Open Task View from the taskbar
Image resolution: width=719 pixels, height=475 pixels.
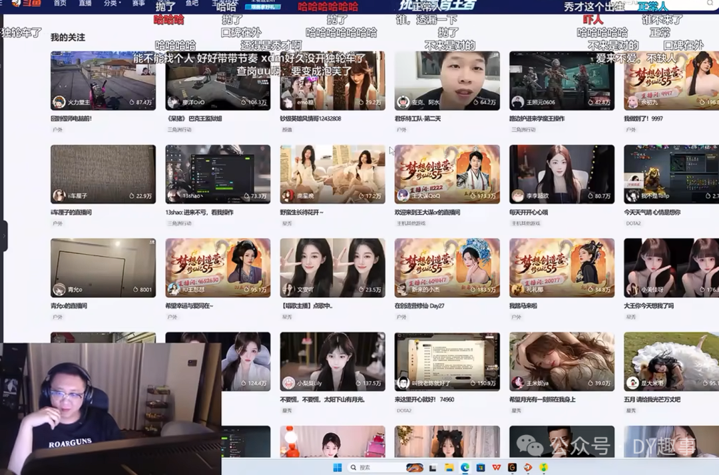433,468
